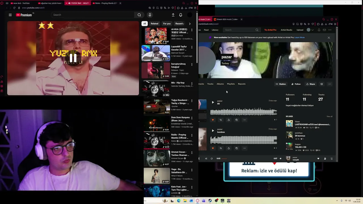Play the track 'bombos'
This screenshot has height=204, width=363.
pos(213,131)
